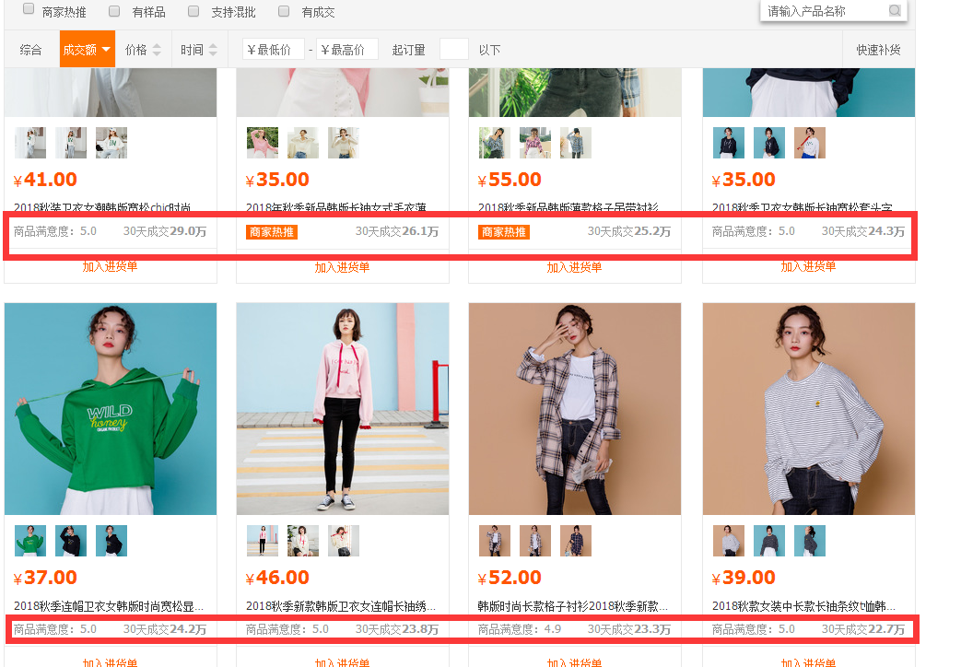Click the product name search box
Image resolution: width=961 pixels, height=667 pixels.
click(x=825, y=11)
